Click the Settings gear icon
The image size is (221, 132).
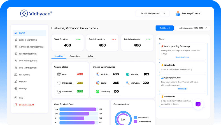pos(16,89)
